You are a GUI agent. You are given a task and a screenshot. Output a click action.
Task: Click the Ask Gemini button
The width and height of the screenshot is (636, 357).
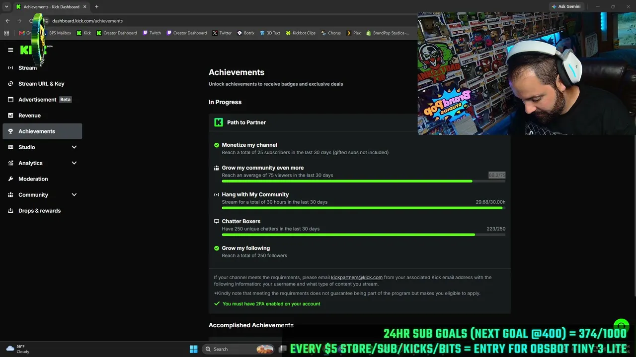[x=566, y=7]
